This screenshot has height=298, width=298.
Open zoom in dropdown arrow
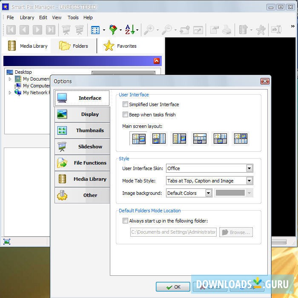coord(158,30)
